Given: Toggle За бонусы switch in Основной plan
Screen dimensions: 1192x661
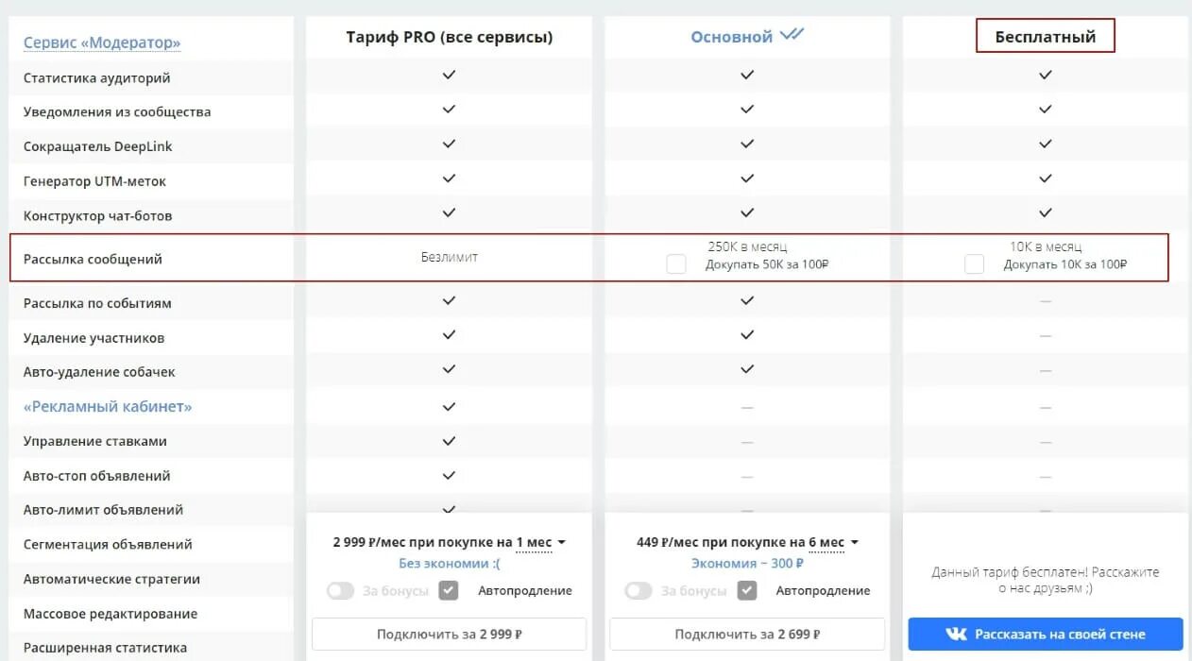Looking at the screenshot, I should point(639,591).
